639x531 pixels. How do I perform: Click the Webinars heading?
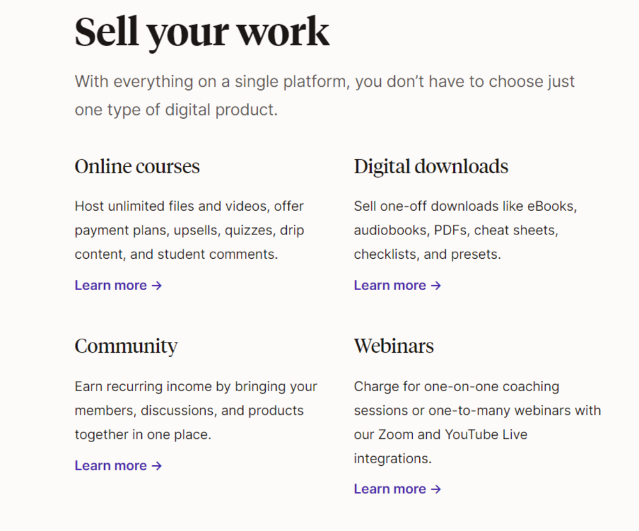[x=394, y=346]
